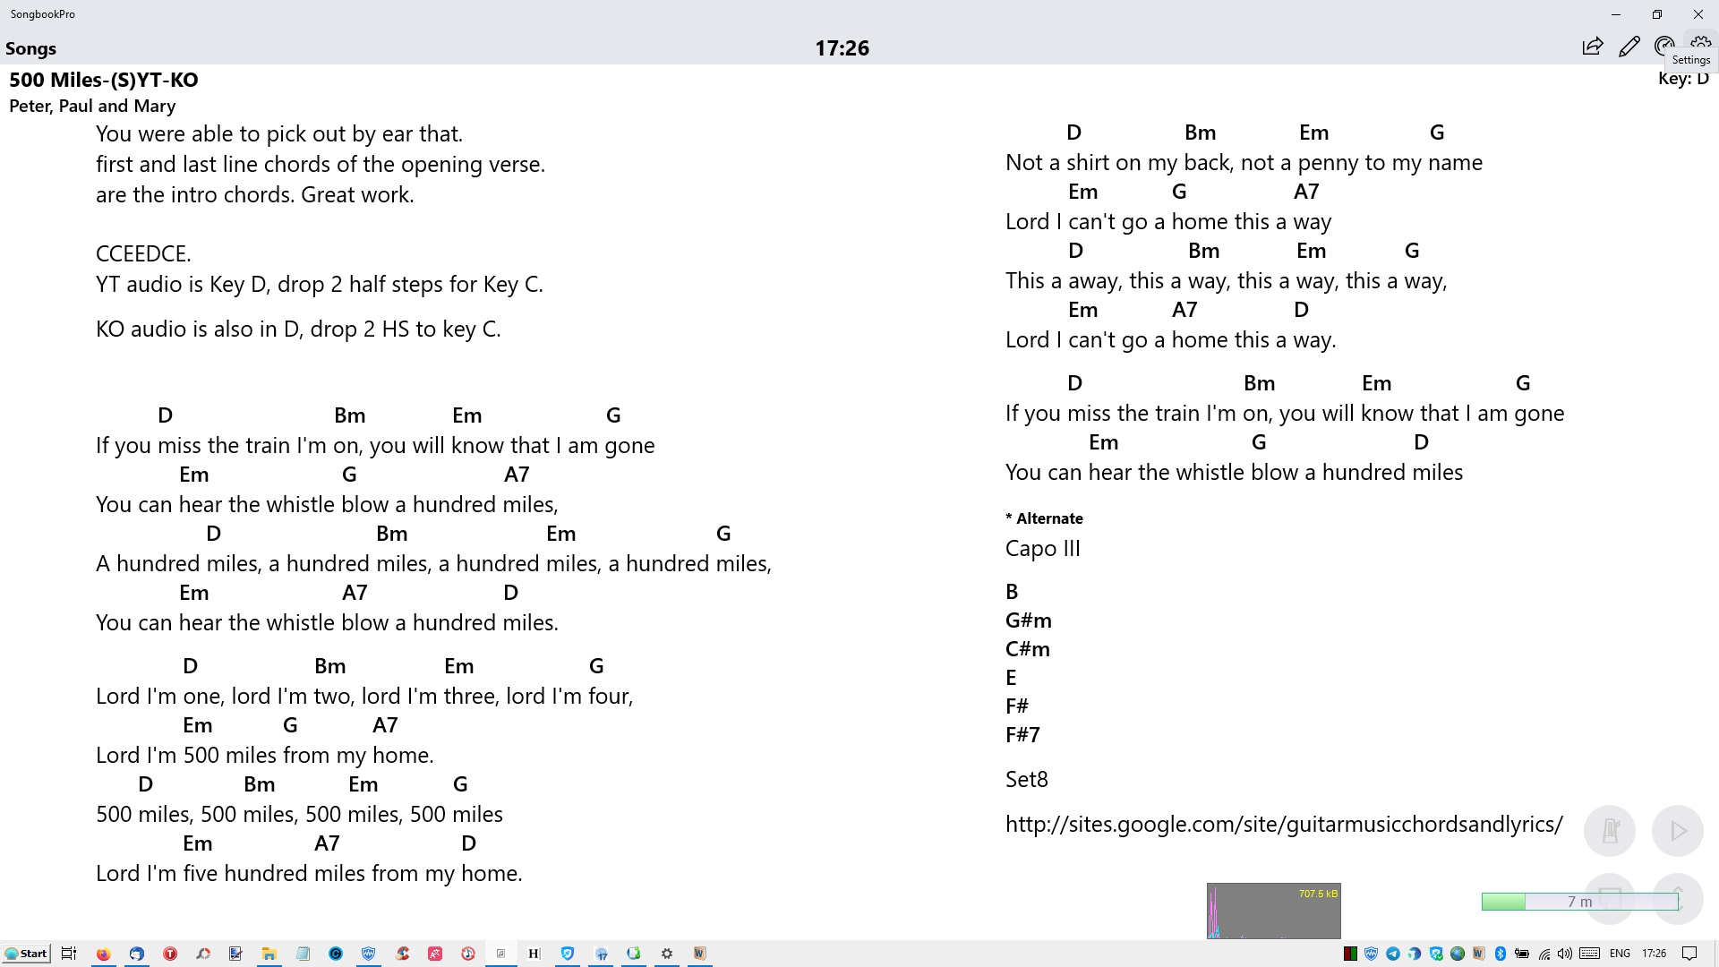Click lyric 'Lord I'm 500 miles from my home.'
Screen dimensions: 1719x967
[265, 756]
